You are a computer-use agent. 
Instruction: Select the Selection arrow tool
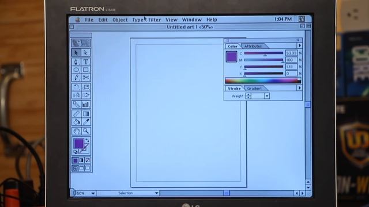point(76,52)
